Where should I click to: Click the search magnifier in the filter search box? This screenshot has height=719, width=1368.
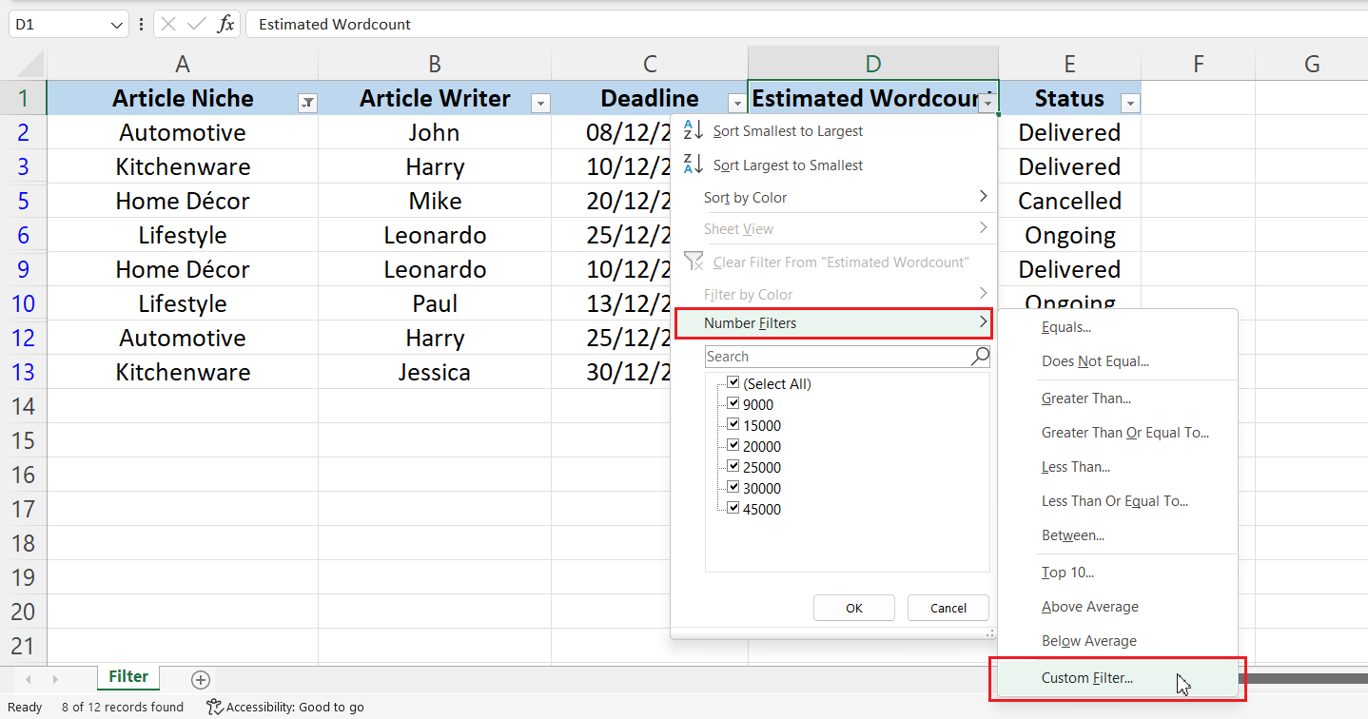[979, 356]
